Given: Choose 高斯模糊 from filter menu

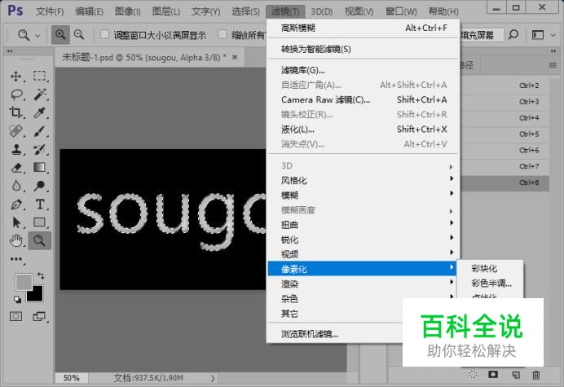Looking at the screenshot, I should pyautogui.click(x=364, y=28).
